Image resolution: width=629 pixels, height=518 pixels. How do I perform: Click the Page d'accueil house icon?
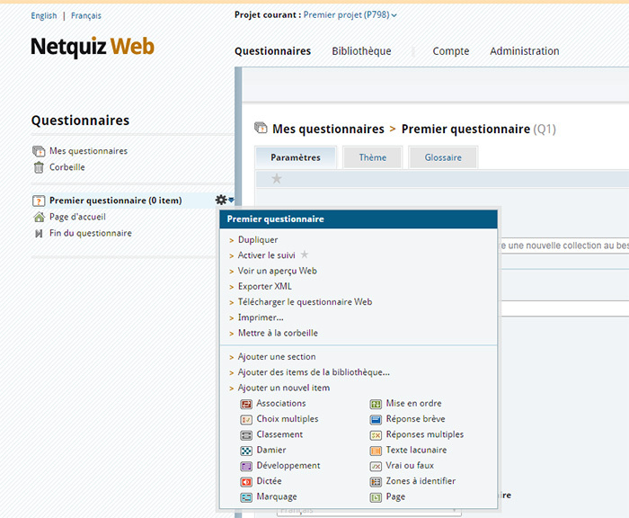(x=39, y=217)
